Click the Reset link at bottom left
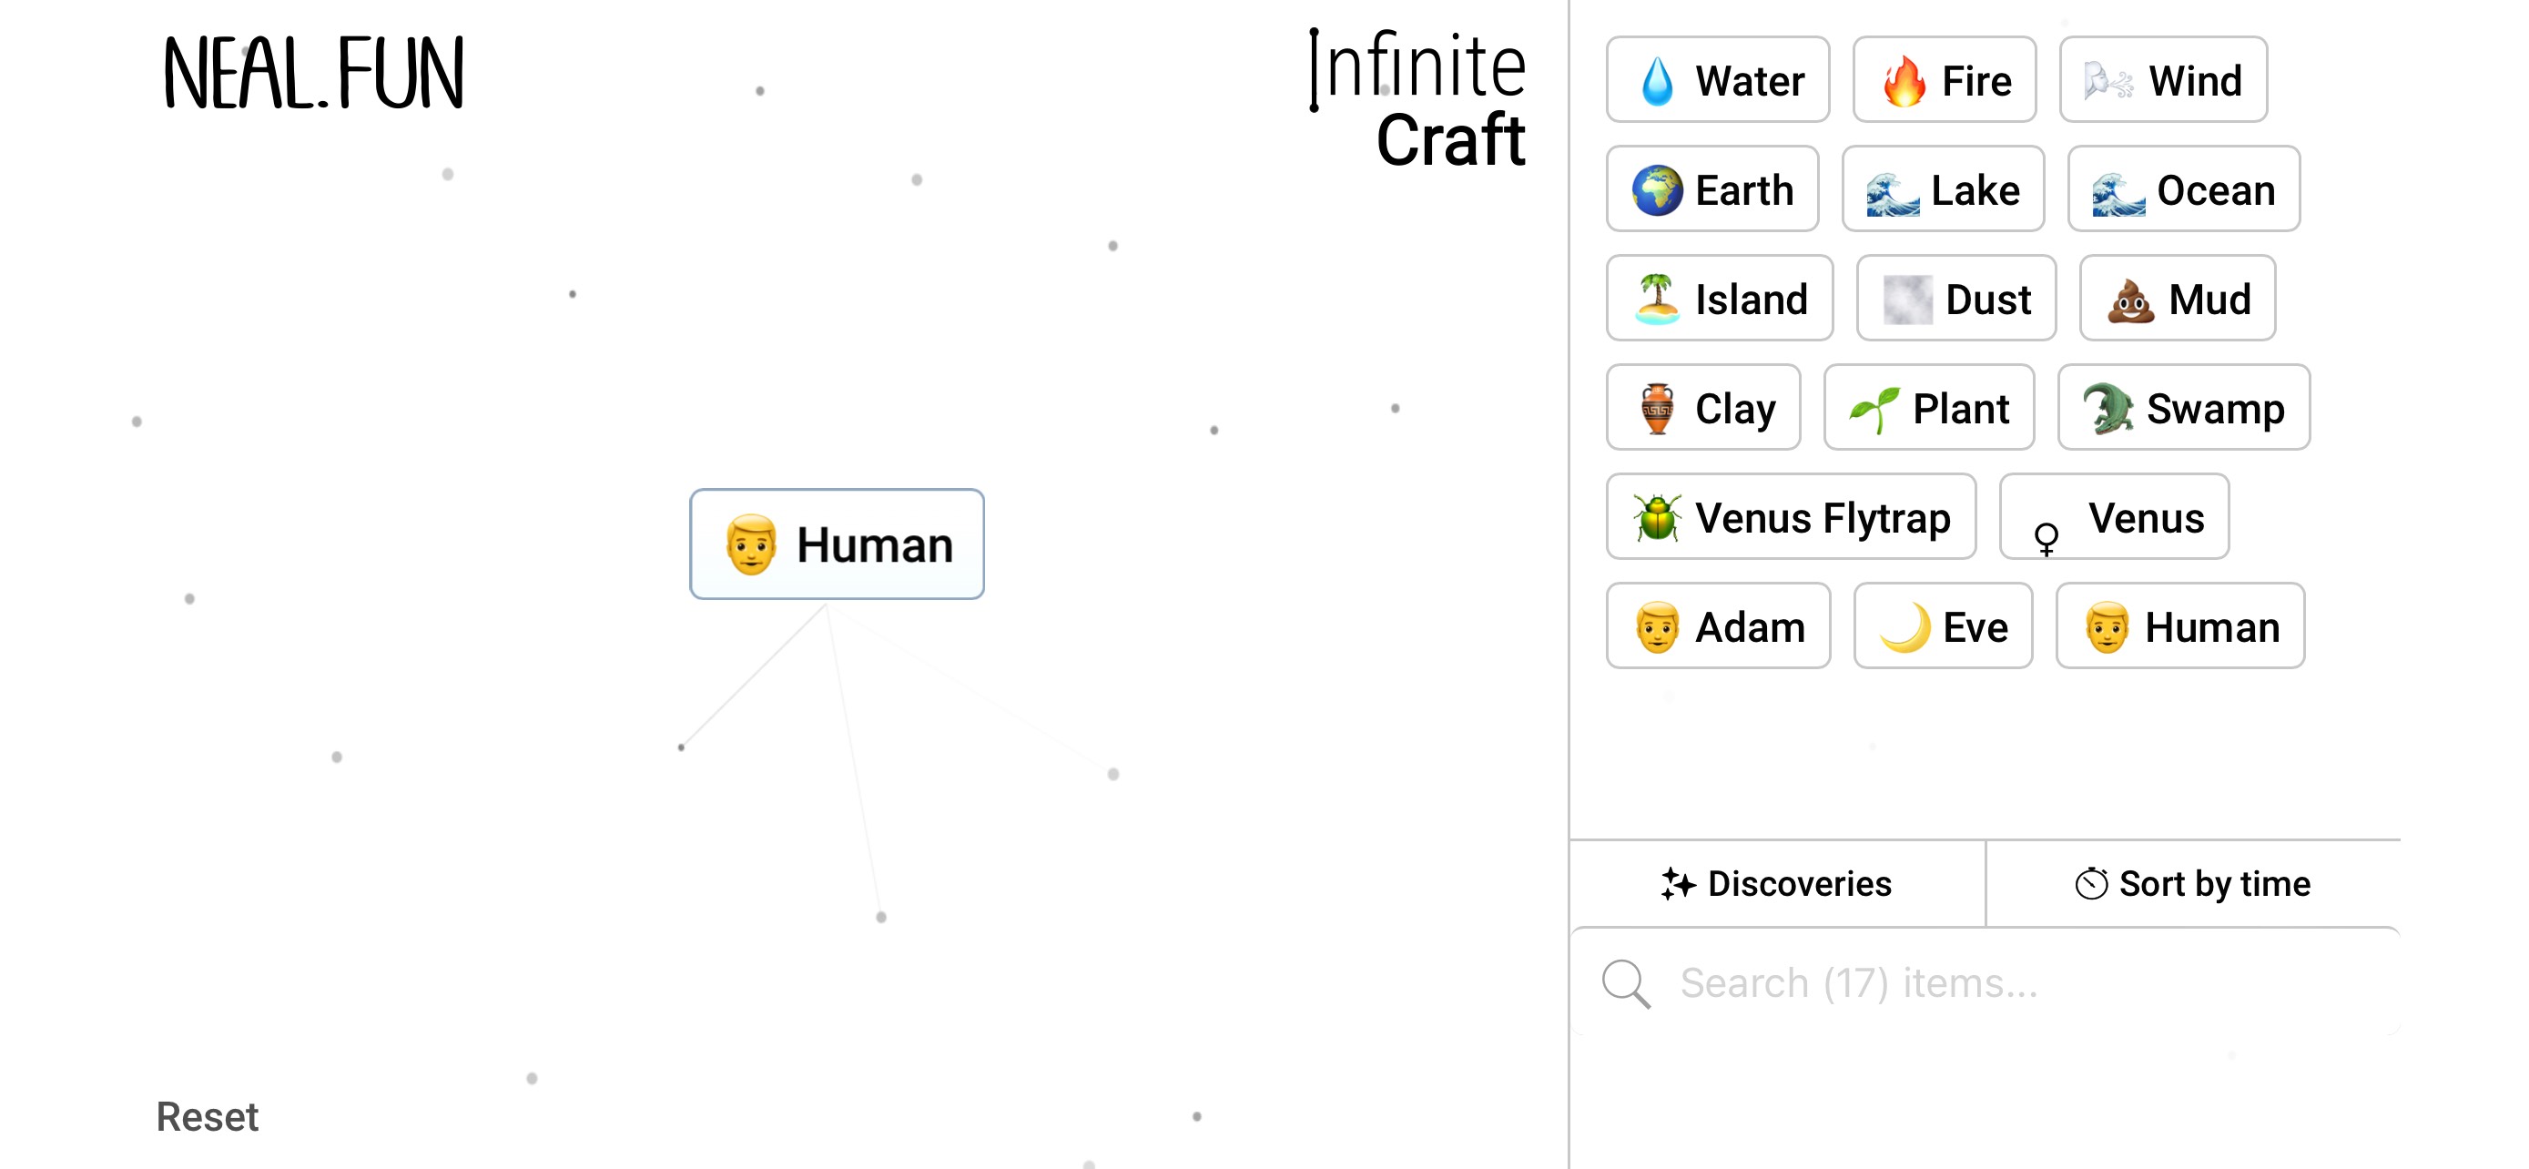 tap(208, 1116)
